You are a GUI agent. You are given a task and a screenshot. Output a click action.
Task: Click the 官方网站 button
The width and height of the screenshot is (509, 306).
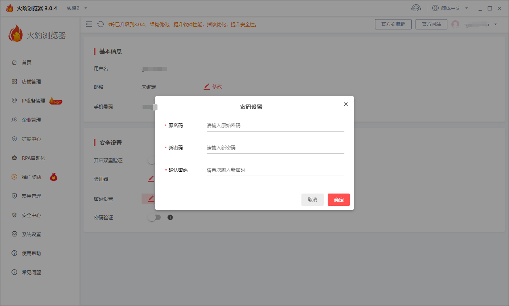point(431,24)
